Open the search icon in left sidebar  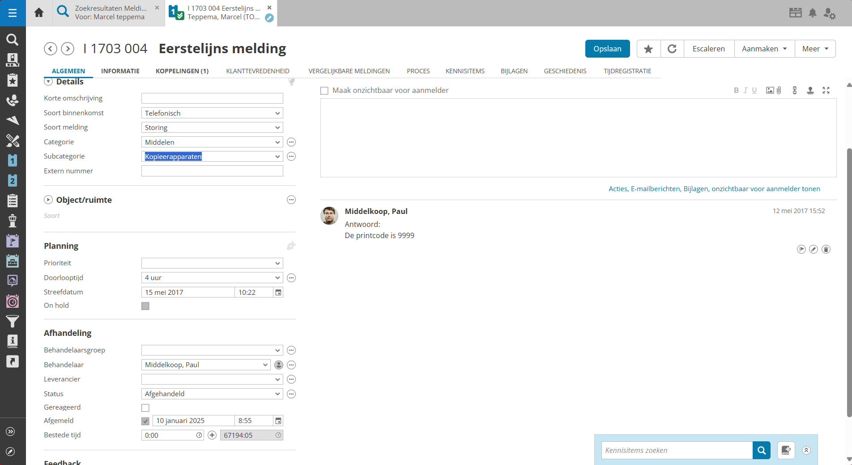pos(13,40)
